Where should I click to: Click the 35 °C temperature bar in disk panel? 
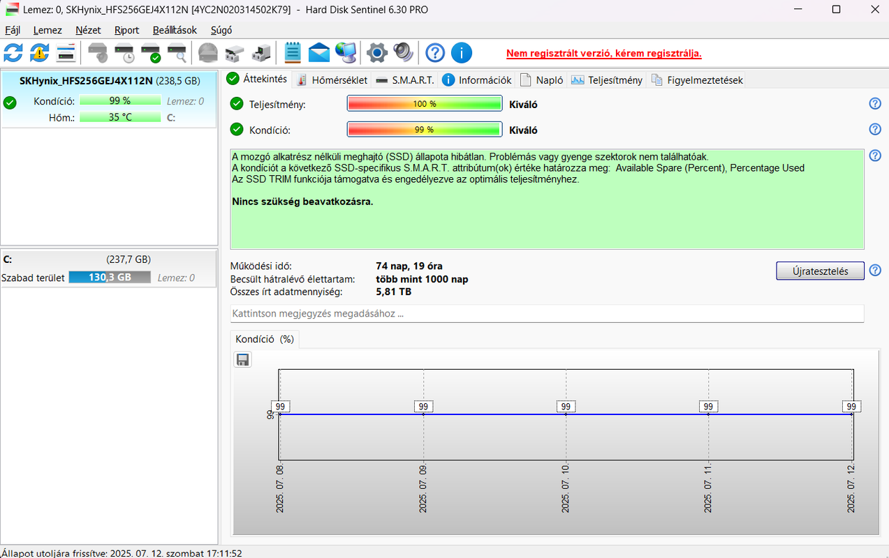coord(120,117)
